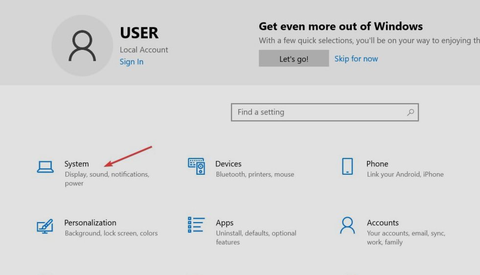Open the Apps category title

225,223
